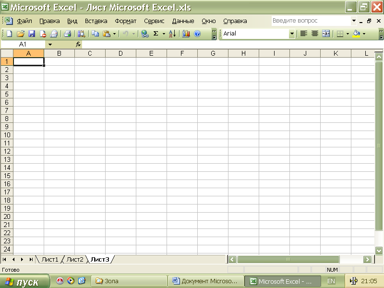
Task: Click the пуск Start button
Action: (x=24, y=281)
